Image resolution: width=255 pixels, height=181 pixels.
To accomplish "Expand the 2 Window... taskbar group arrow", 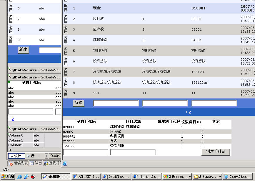I will point(220,177).
